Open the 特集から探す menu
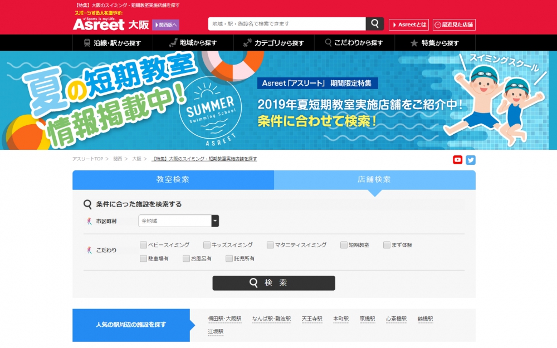The height and width of the screenshot is (348, 557). click(435, 43)
